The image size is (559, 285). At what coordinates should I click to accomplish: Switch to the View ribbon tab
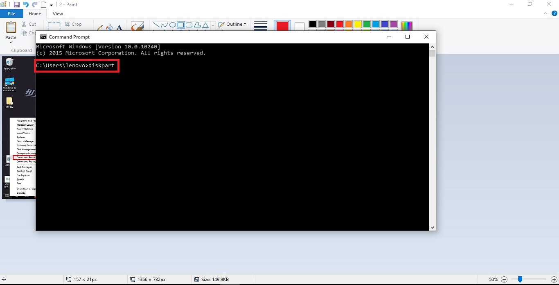pyautogui.click(x=58, y=14)
